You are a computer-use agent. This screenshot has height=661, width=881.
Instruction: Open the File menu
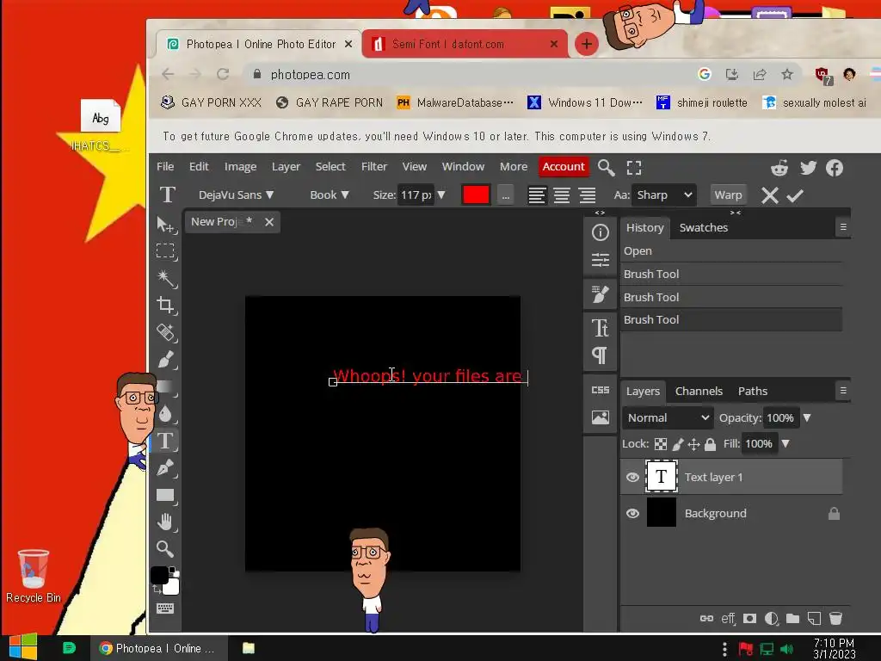pyautogui.click(x=165, y=166)
